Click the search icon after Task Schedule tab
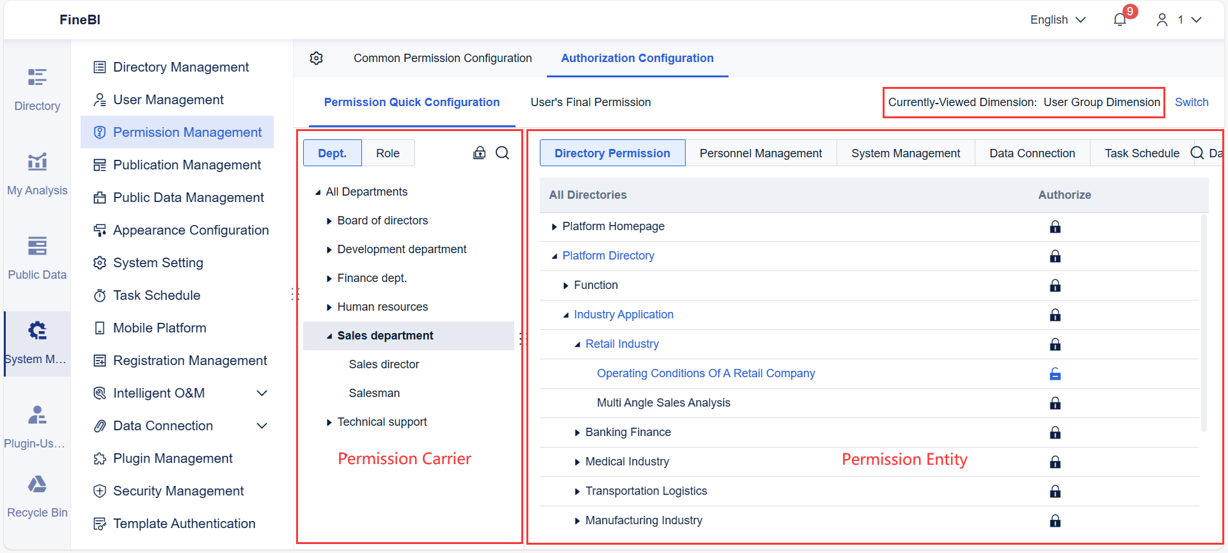1228x553 pixels. [1197, 153]
